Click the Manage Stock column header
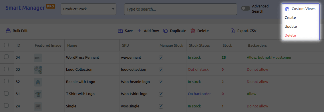 click(171, 45)
